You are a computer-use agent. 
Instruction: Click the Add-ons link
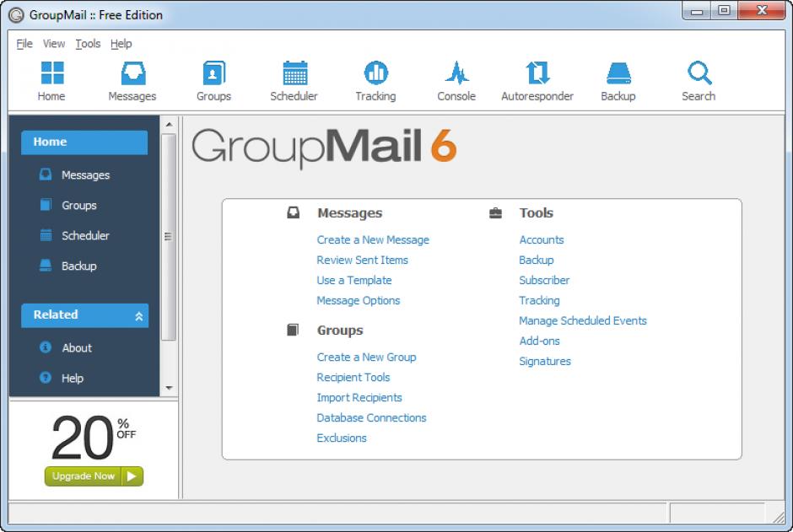[540, 341]
